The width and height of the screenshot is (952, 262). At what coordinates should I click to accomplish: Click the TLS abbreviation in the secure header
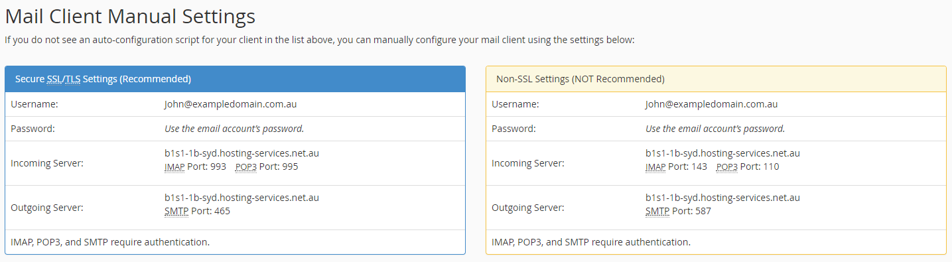point(72,79)
